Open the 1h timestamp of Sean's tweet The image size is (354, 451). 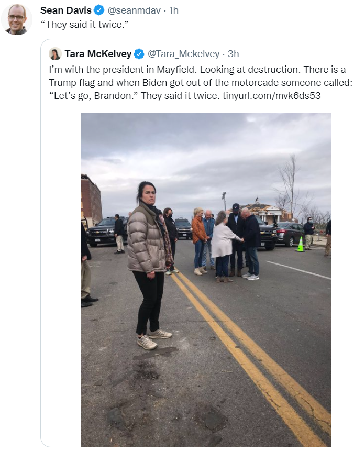[x=174, y=10]
